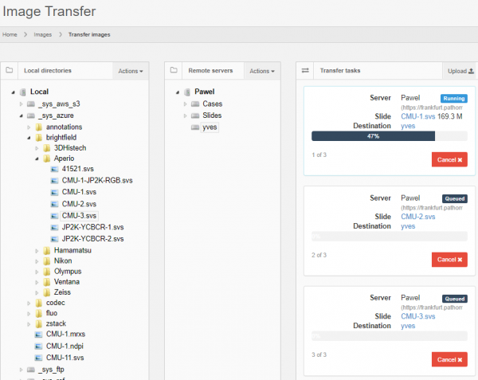The height and width of the screenshot is (380, 478).
Task: Click the slide icon next to 41521.svs
Action: [54, 170]
